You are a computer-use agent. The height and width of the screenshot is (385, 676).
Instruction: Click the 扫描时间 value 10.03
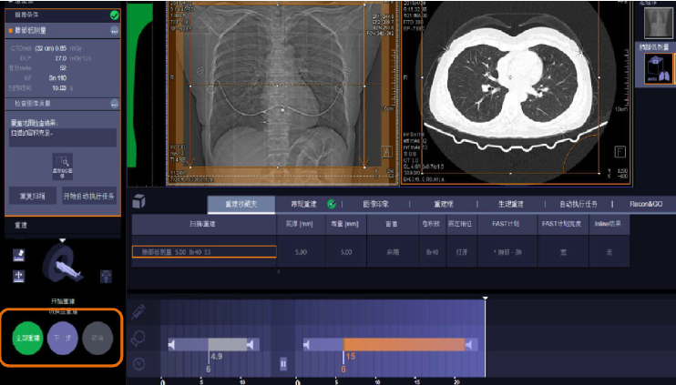tap(59, 88)
